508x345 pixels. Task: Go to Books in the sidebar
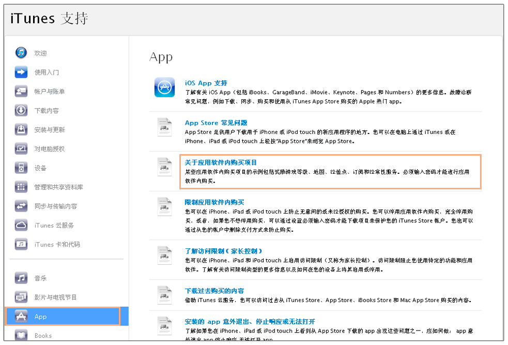click(43, 335)
